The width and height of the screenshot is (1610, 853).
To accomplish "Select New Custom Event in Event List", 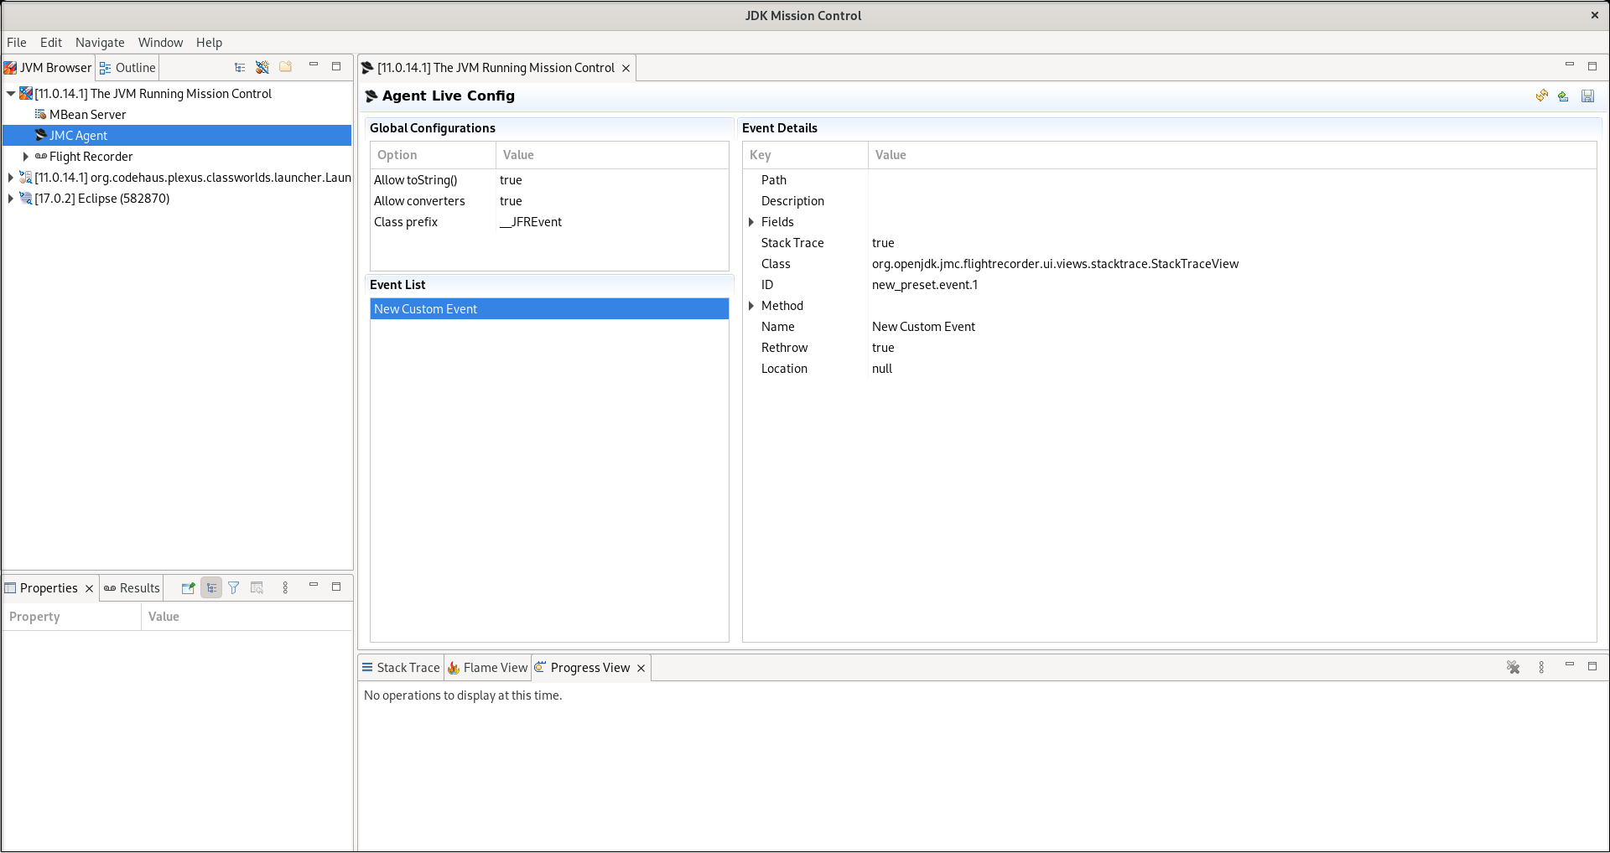I will tap(549, 309).
